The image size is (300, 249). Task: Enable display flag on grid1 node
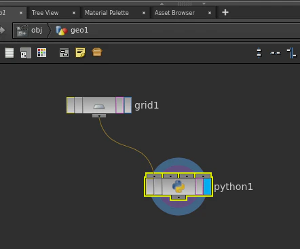[128, 105]
